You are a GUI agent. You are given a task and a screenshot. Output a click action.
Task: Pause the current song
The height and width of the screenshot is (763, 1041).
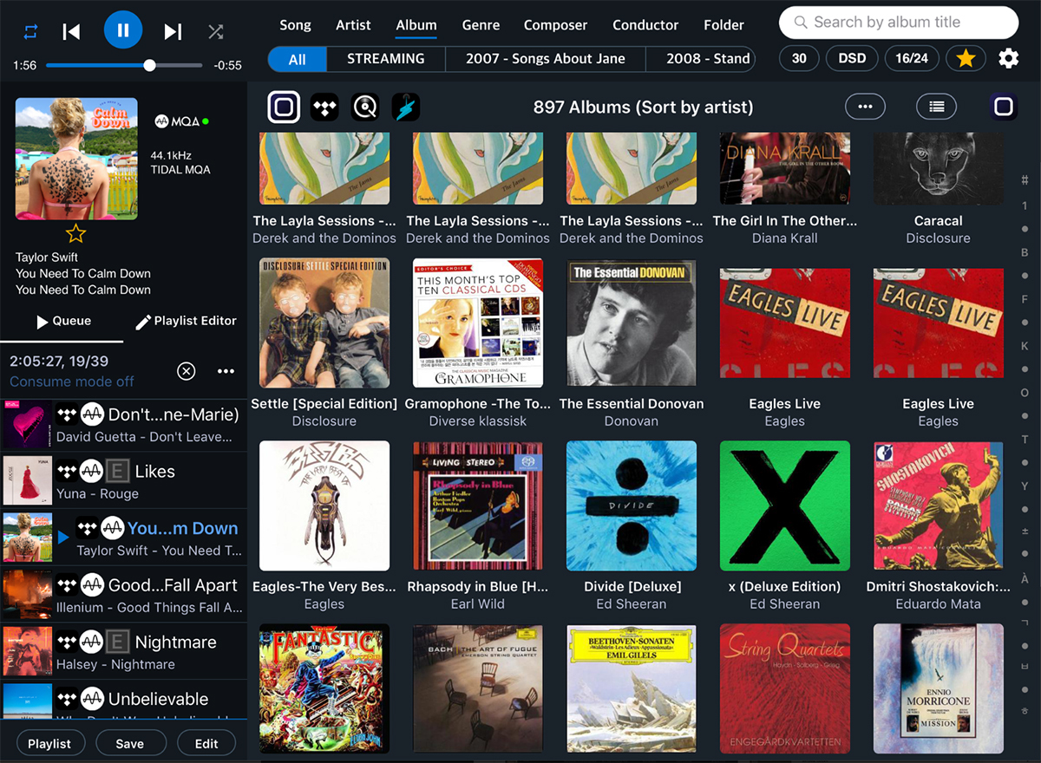pyautogui.click(x=122, y=31)
